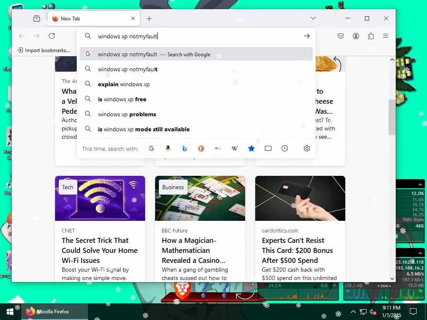The height and width of the screenshot is (320, 427).
Task: Open 'Experts Can't Resist This Card' headline
Action: click(x=297, y=250)
